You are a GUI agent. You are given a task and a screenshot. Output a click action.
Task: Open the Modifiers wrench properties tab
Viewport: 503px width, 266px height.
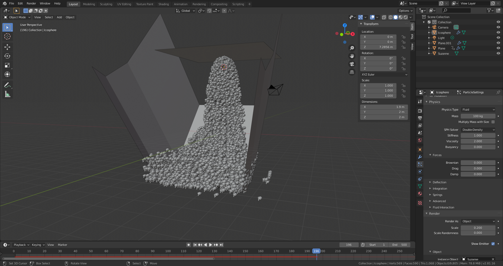point(420,157)
